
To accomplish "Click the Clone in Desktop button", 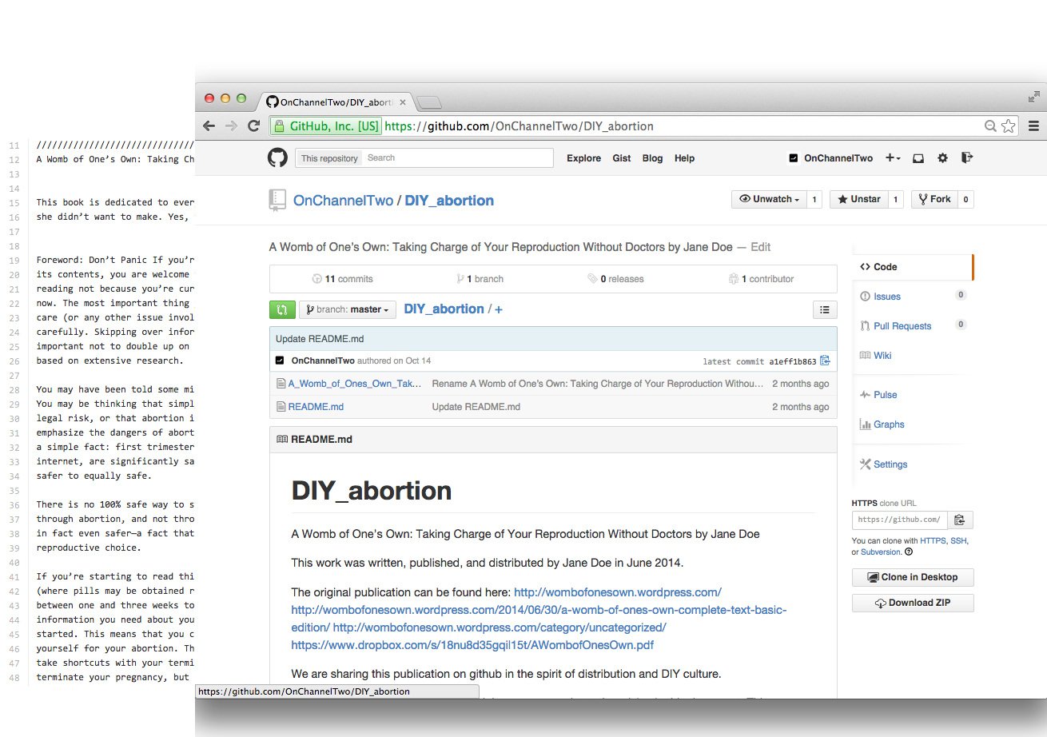I will (x=913, y=577).
